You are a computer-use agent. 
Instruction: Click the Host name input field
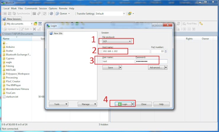tap(126, 51)
